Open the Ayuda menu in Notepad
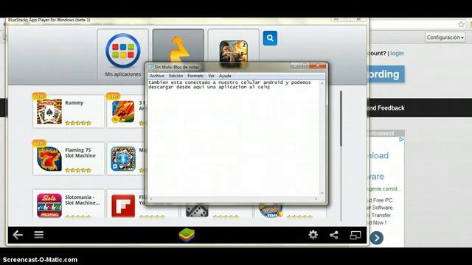Screen dimensions: 472x265 click(x=225, y=76)
